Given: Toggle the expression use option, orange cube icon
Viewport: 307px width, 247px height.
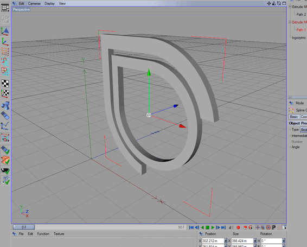Looking at the screenshot, I should [x=5, y=160].
